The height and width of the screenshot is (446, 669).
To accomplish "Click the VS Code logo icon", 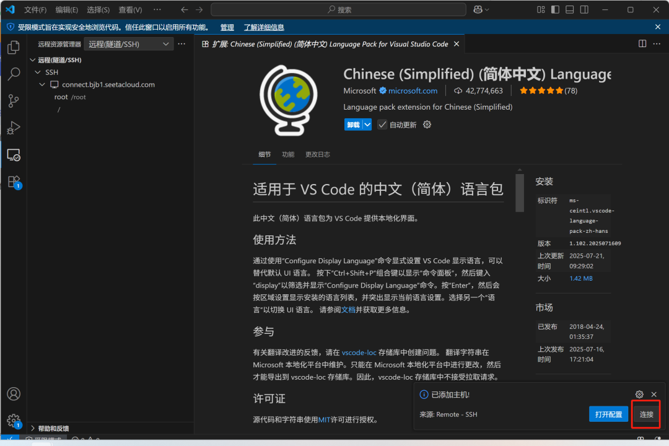I will click(x=11, y=9).
